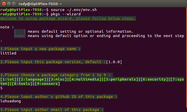187x112 pixels.
Task: Close the terminal window
Action: (x=4, y=4)
